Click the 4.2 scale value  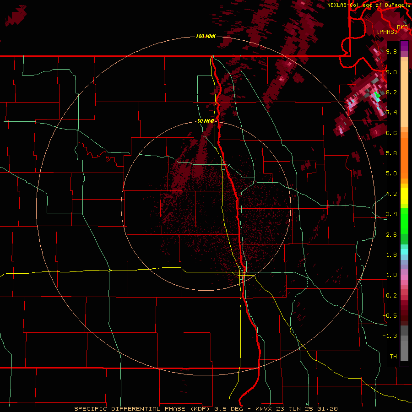(x=391, y=194)
